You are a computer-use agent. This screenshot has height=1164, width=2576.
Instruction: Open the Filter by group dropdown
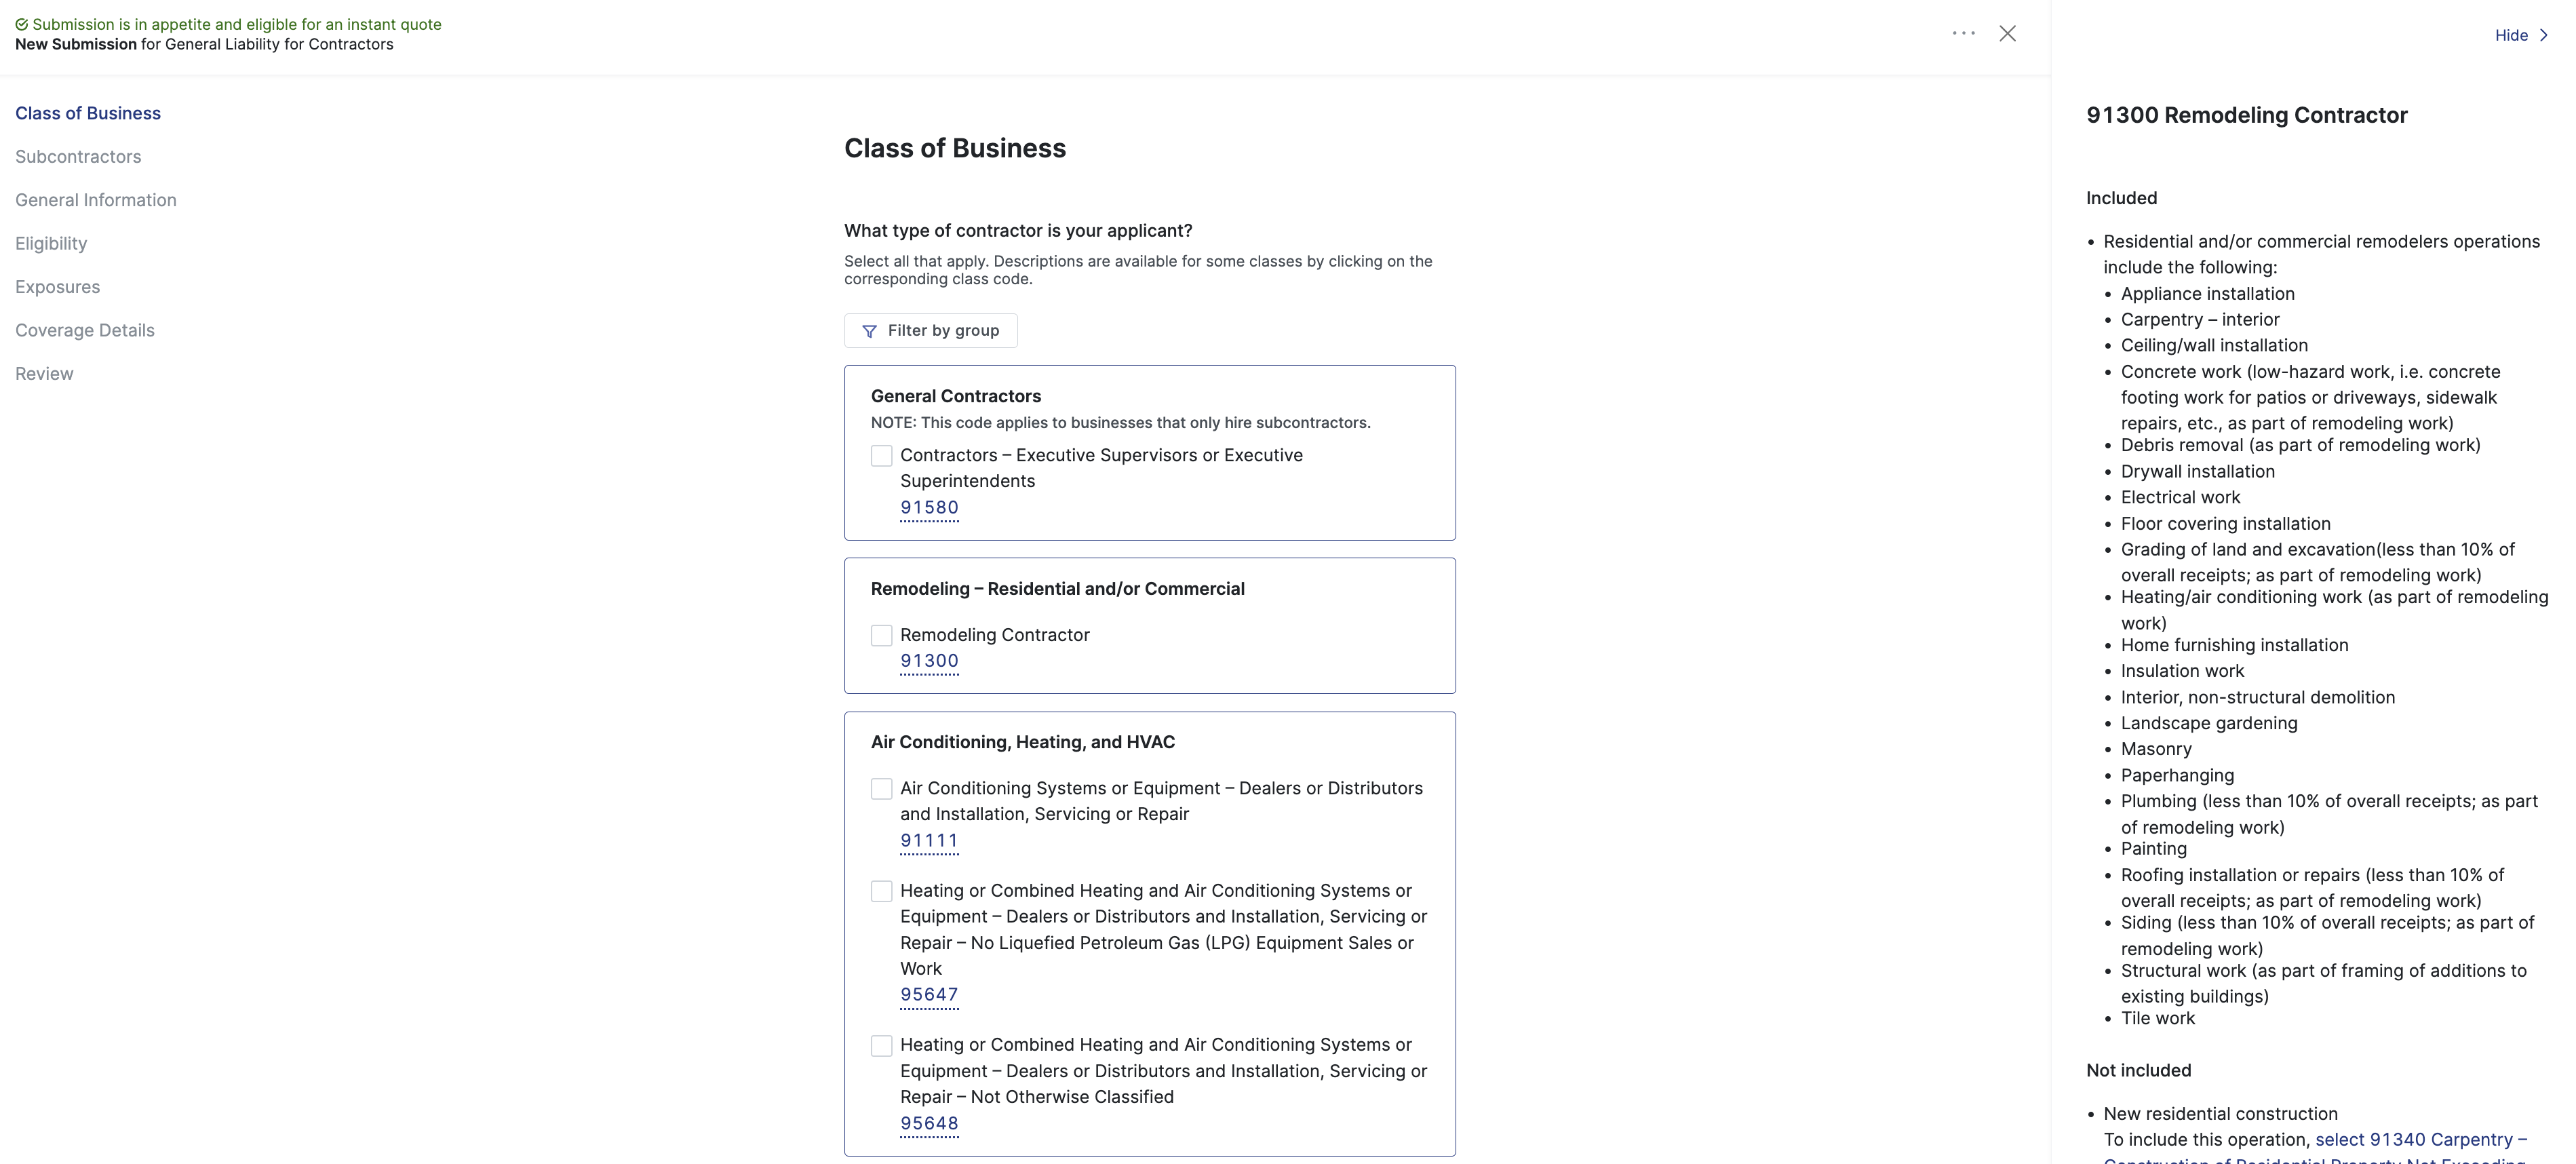[930, 331]
